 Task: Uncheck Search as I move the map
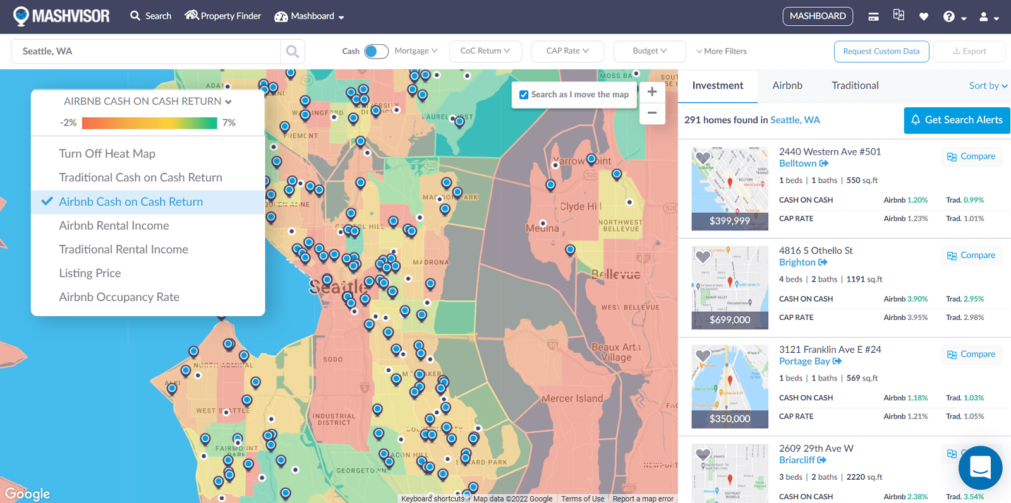pyautogui.click(x=524, y=95)
